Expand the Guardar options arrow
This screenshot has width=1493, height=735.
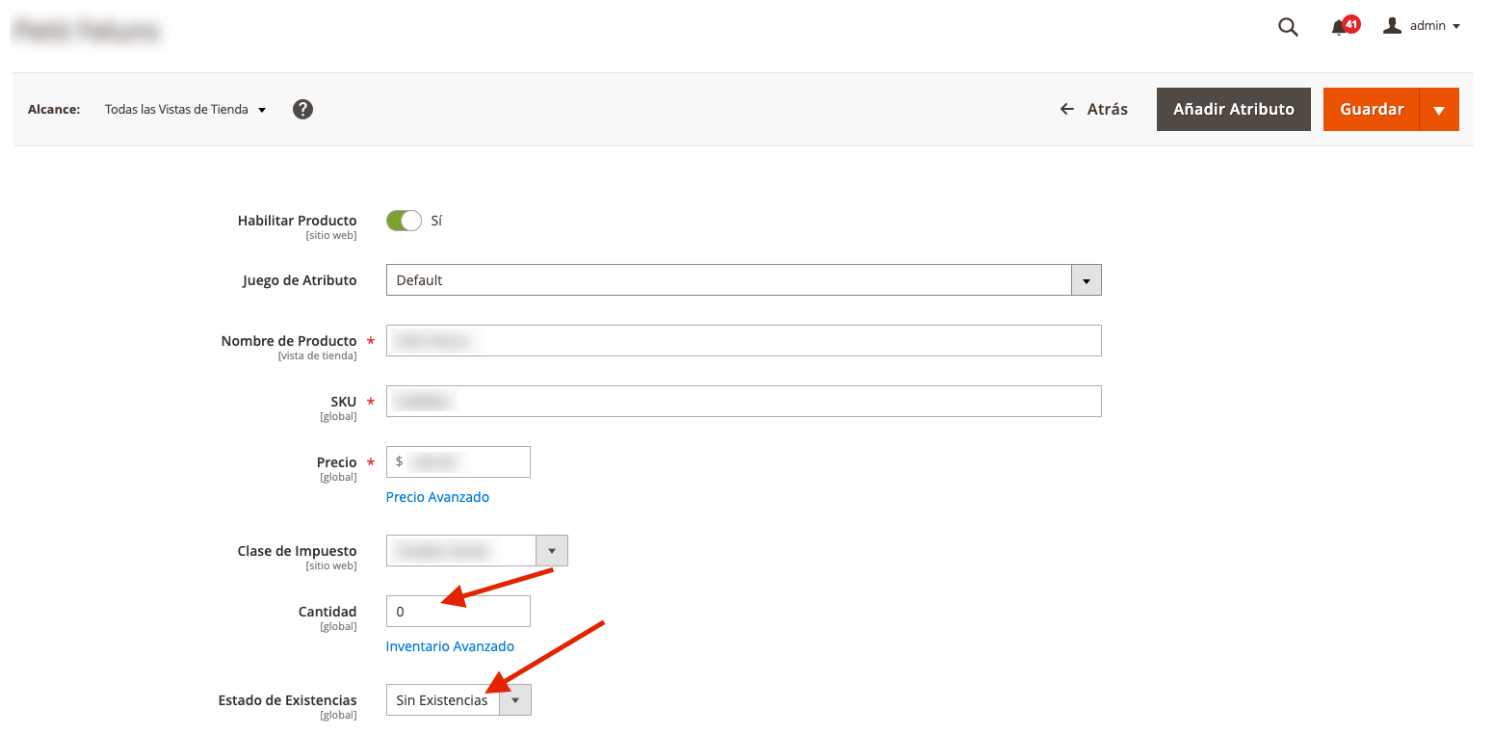click(x=1439, y=109)
